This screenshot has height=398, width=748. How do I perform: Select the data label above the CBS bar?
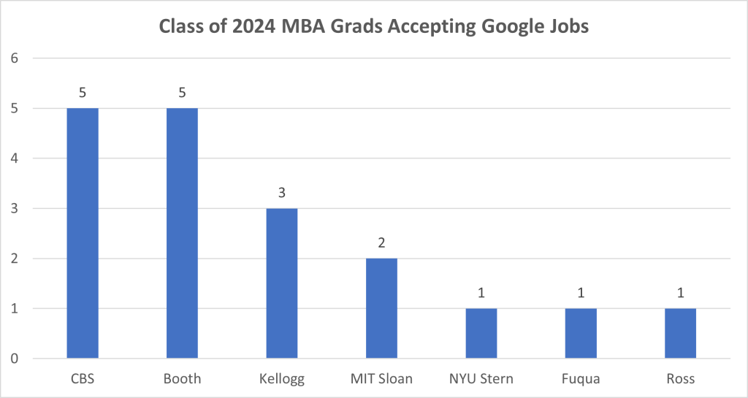pos(83,93)
